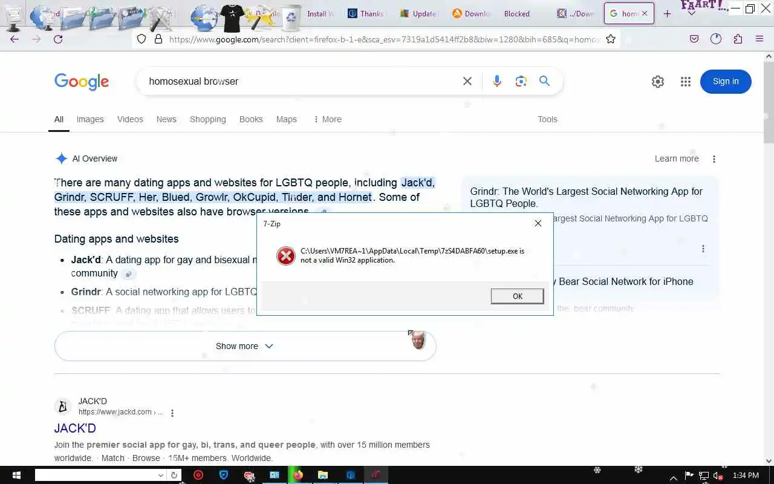
Task: Open the blue shield taskbar app
Action: point(224,475)
